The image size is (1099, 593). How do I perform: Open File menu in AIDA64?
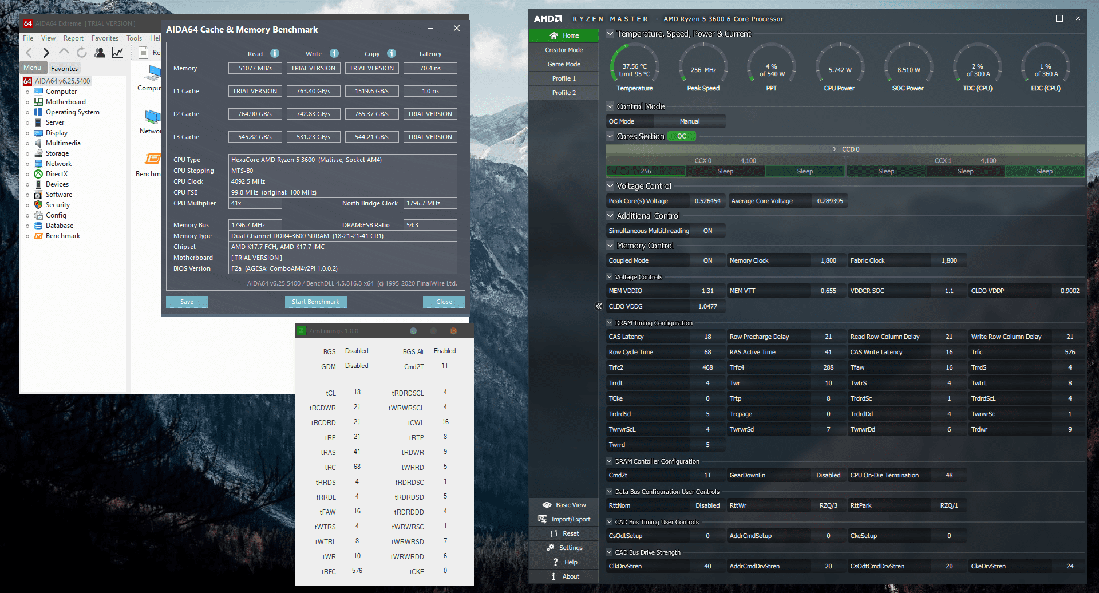click(x=28, y=38)
